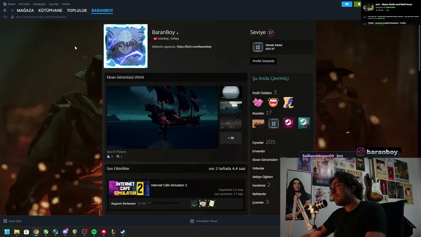
Task: Open the Windows Start menu
Action: [7, 232]
